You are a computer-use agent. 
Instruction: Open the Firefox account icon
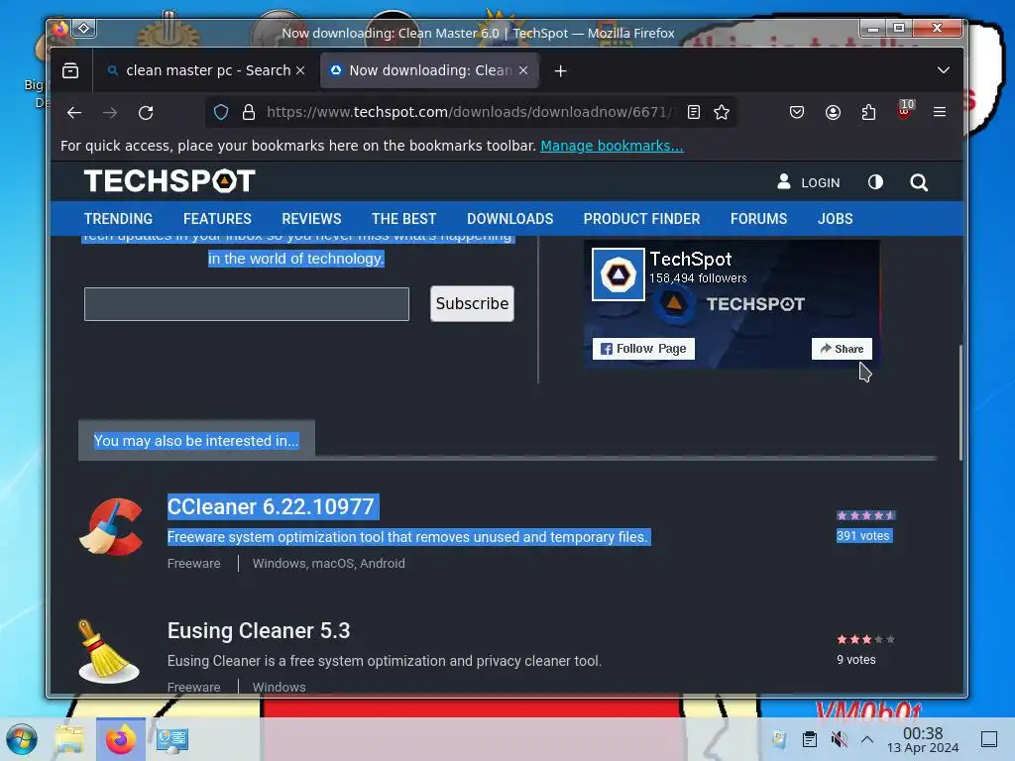pyautogui.click(x=833, y=113)
